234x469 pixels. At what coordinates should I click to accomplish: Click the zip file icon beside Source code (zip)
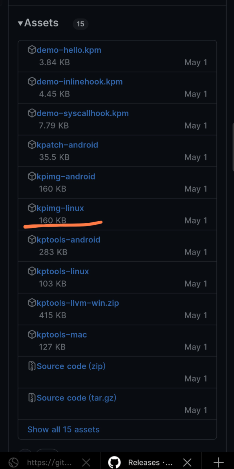[32, 366]
